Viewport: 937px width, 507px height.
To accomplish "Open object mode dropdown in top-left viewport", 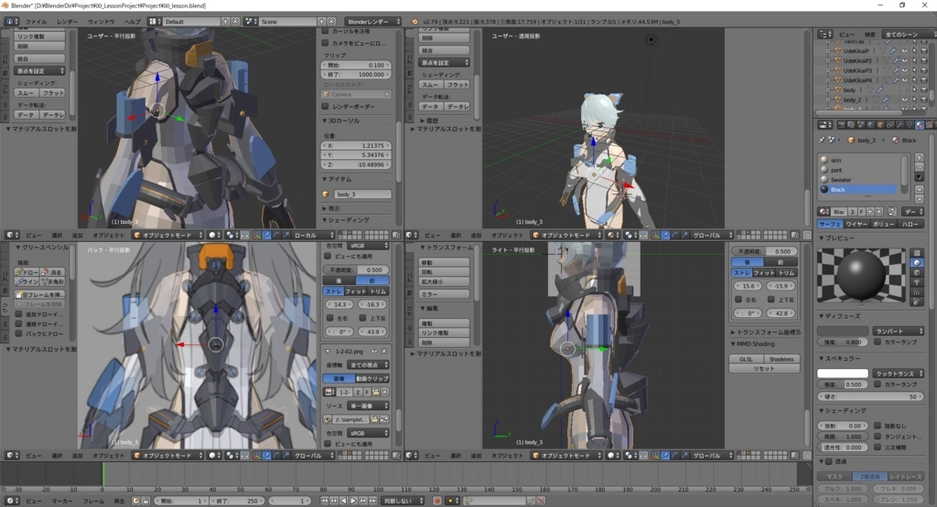I will (169, 235).
